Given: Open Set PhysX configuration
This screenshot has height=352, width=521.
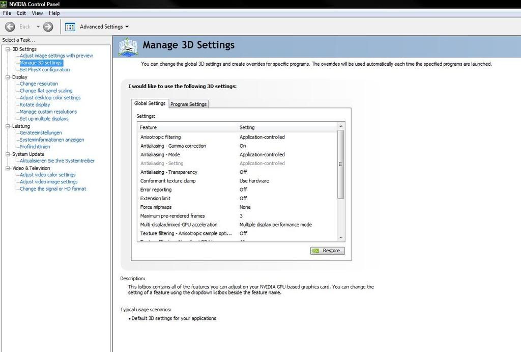Looking at the screenshot, I should point(45,70).
